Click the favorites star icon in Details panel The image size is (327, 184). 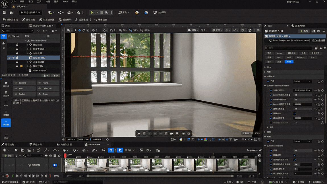(x=321, y=48)
